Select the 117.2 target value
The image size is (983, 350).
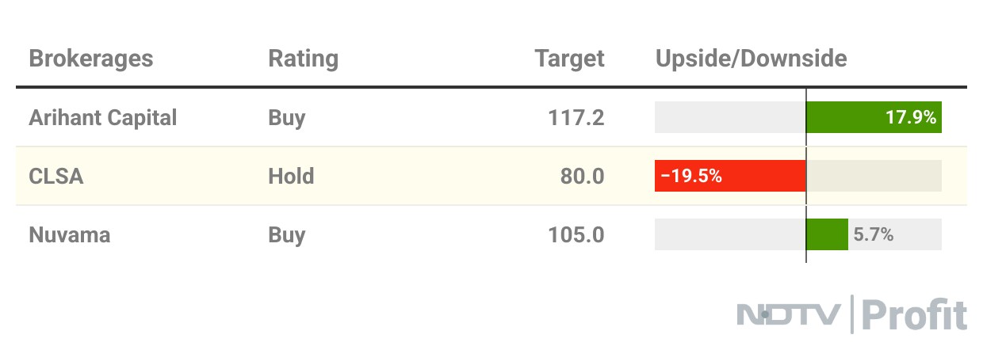pos(576,118)
